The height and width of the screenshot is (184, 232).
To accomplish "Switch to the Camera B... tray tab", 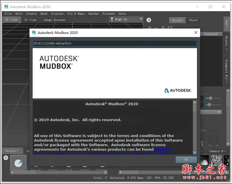I will coord(217,151).
